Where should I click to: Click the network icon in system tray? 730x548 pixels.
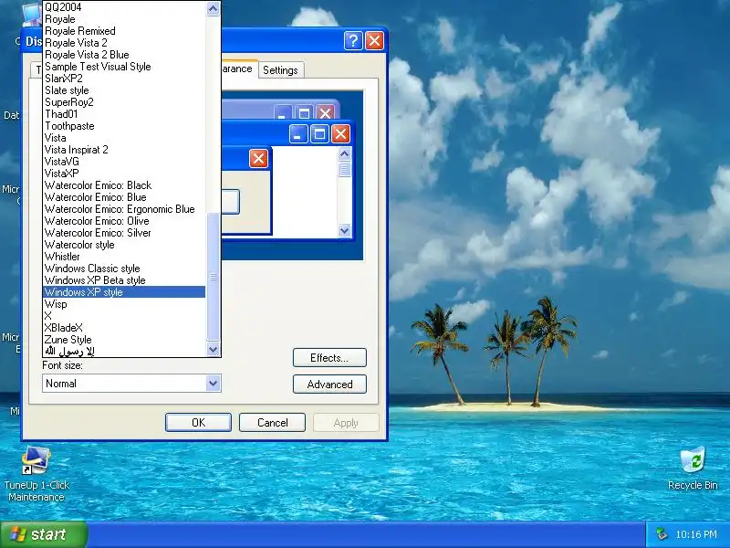(x=661, y=534)
